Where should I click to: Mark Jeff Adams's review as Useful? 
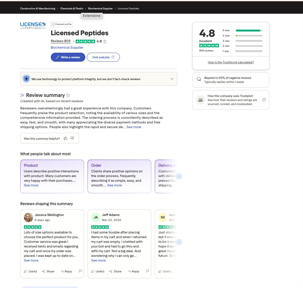97,271
